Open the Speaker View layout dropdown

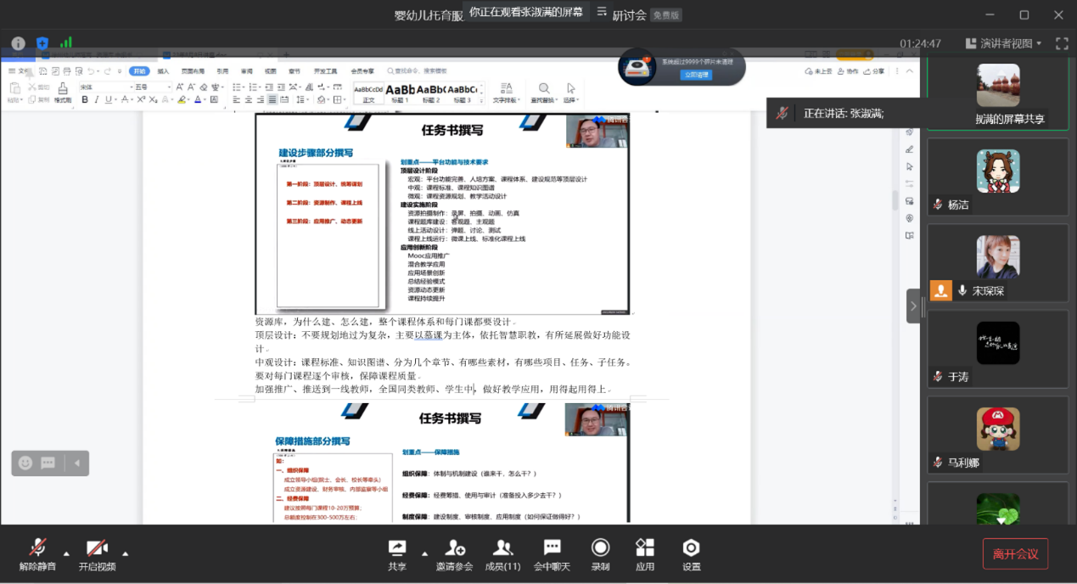tap(1002, 43)
